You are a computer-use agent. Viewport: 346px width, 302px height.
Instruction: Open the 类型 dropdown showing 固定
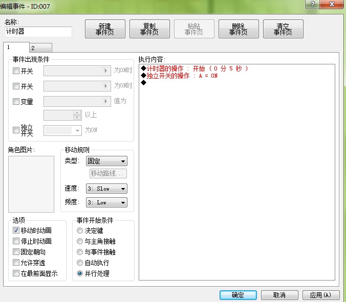click(x=106, y=161)
